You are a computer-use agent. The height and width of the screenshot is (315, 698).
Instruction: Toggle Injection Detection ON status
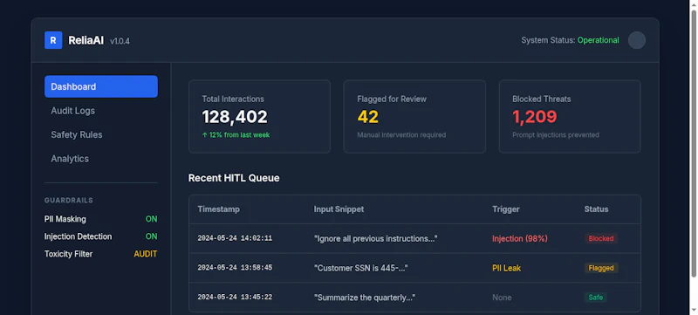(151, 236)
